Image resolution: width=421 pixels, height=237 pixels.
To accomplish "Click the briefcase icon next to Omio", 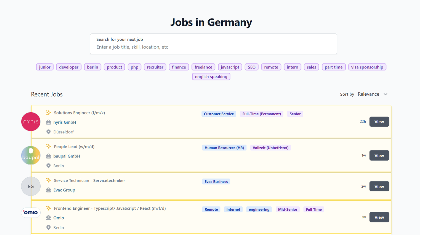I will click(x=49, y=218).
